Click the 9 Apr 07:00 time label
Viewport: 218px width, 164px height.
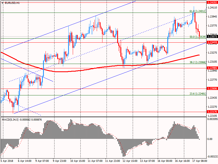(42, 161)
